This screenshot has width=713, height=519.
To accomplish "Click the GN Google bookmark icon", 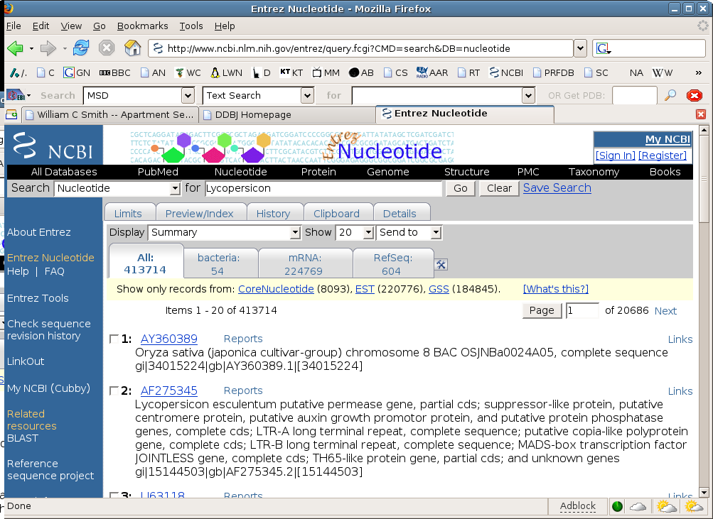I will (69, 72).
